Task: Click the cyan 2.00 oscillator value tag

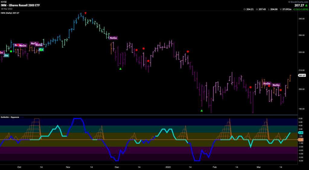Action: pyautogui.click(x=301, y=133)
